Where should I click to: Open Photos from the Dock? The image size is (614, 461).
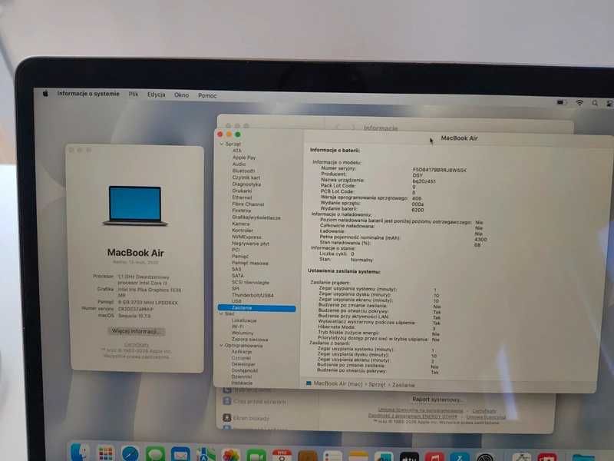[231, 456]
